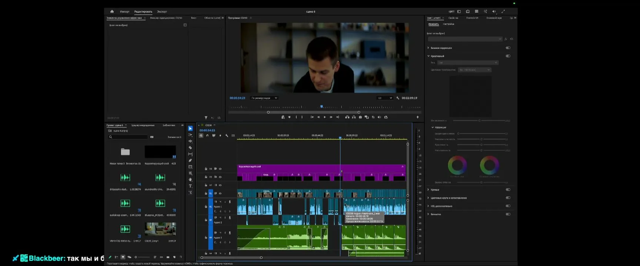Lock the V4 track
The height and width of the screenshot is (266, 640).
pos(206,169)
